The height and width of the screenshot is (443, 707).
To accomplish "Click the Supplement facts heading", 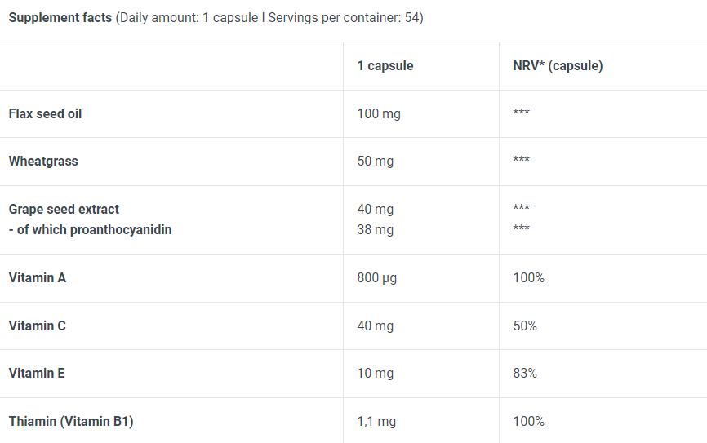I will (60, 18).
